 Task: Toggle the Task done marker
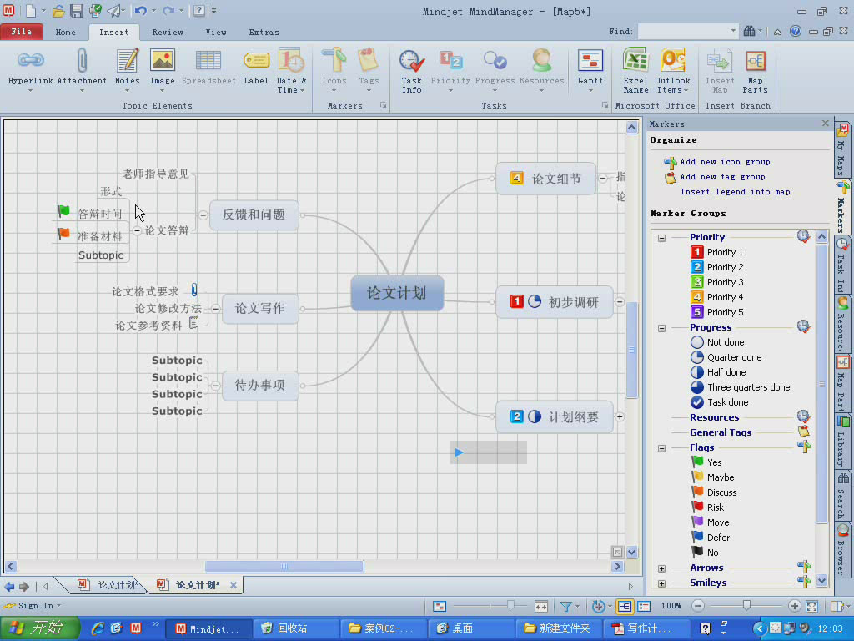click(x=719, y=402)
